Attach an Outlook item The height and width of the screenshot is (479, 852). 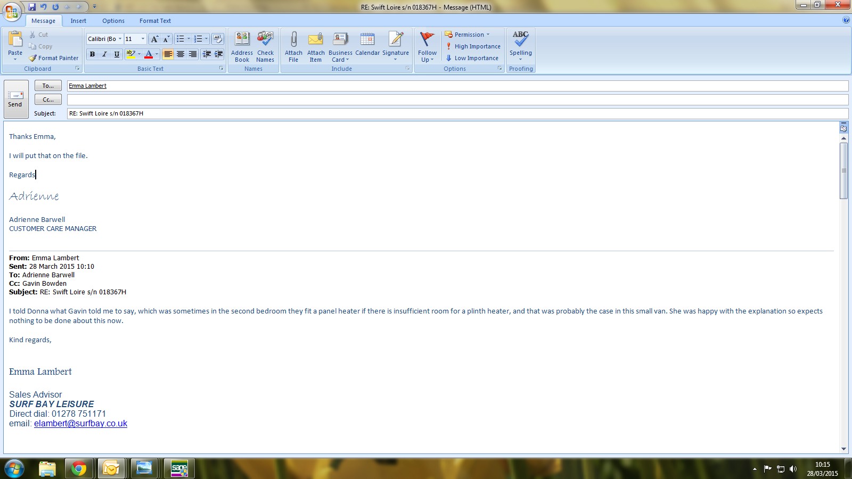pyautogui.click(x=316, y=47)
